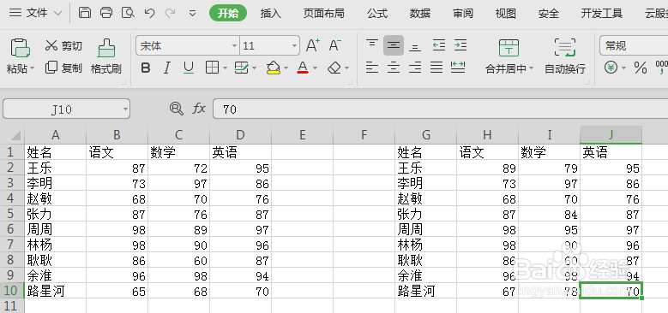Apply yellow fill color

[273, 68]
